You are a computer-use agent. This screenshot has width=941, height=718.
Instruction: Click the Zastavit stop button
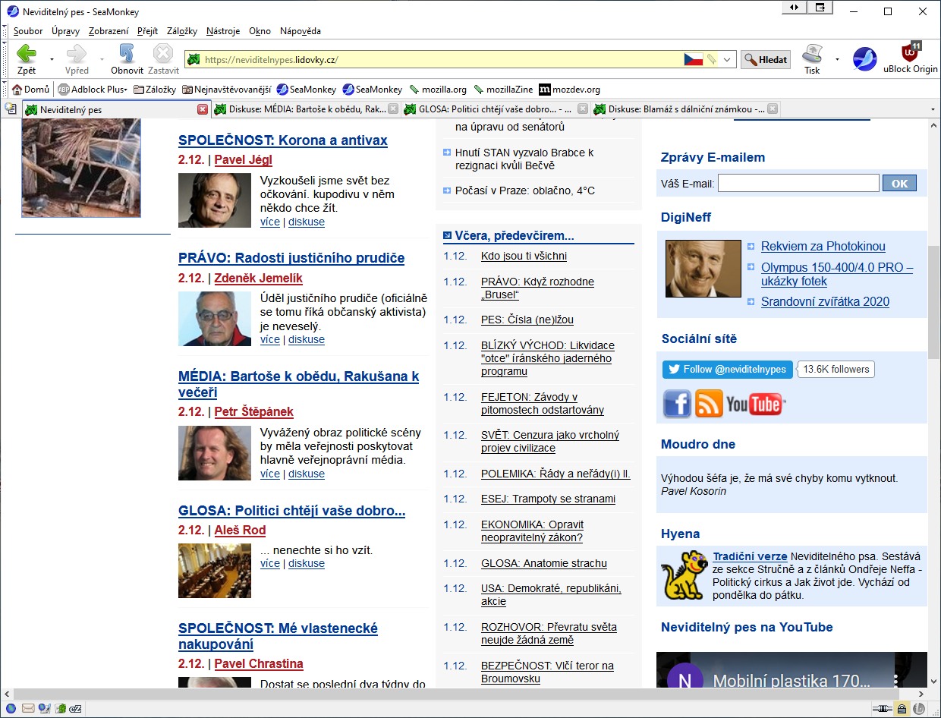point(163,59)
